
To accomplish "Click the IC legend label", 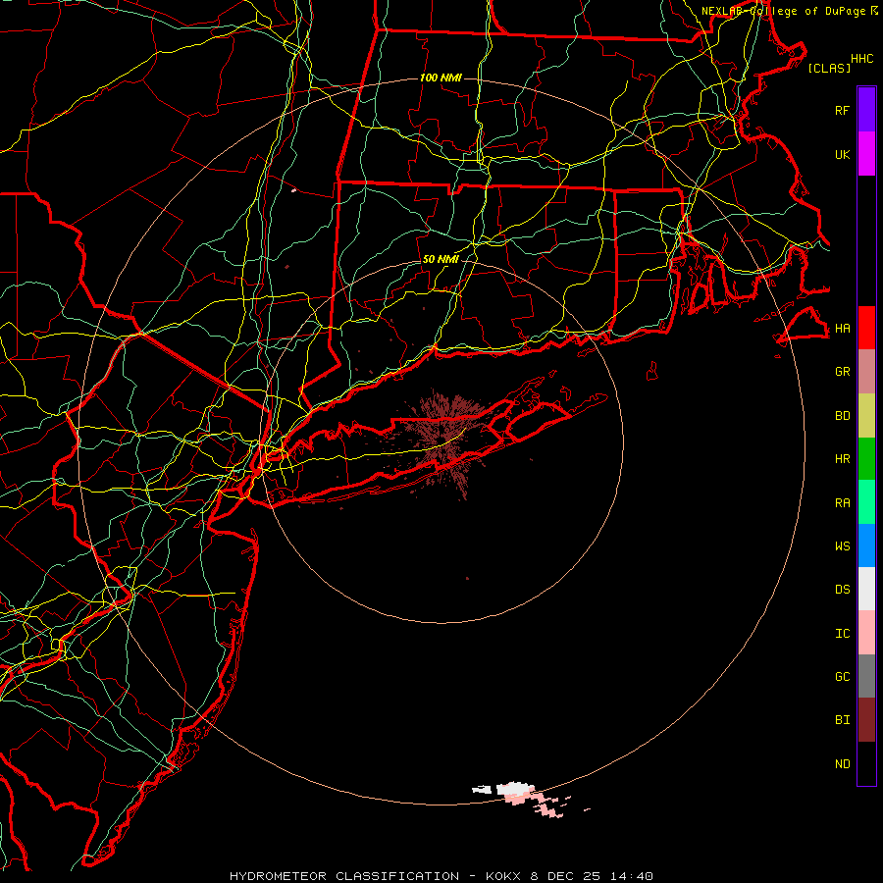I will click(842, 634).
